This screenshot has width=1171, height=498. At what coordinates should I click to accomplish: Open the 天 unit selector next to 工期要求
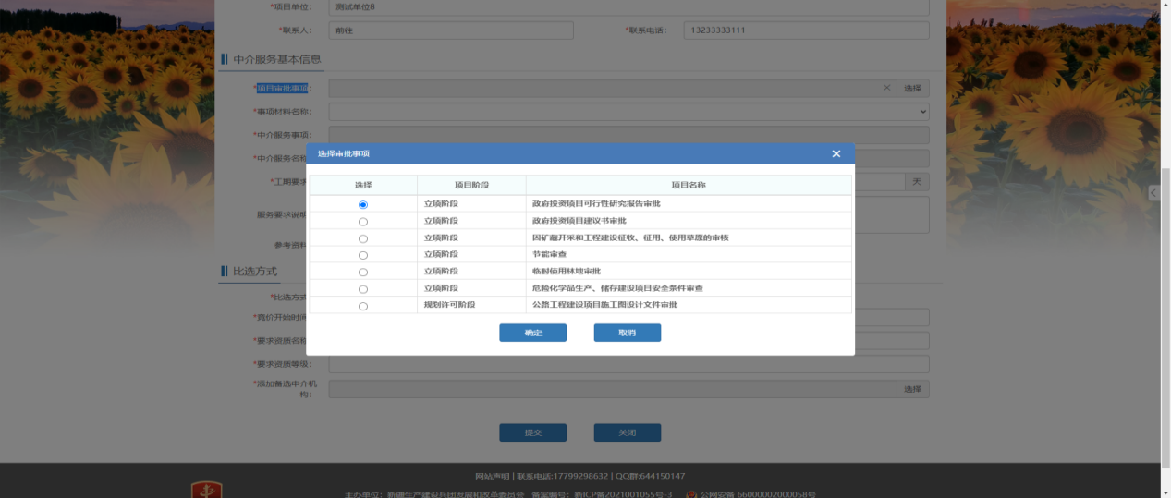[x=916, y=182]
